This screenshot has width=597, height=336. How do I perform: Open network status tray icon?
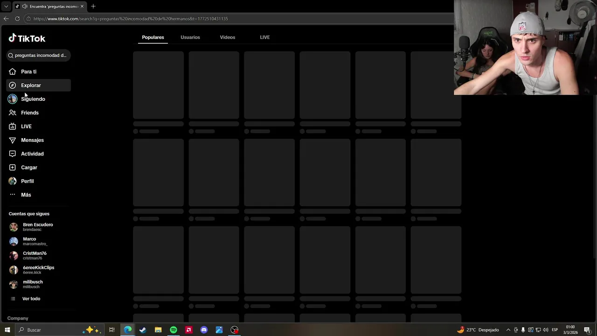pos(538,330)
